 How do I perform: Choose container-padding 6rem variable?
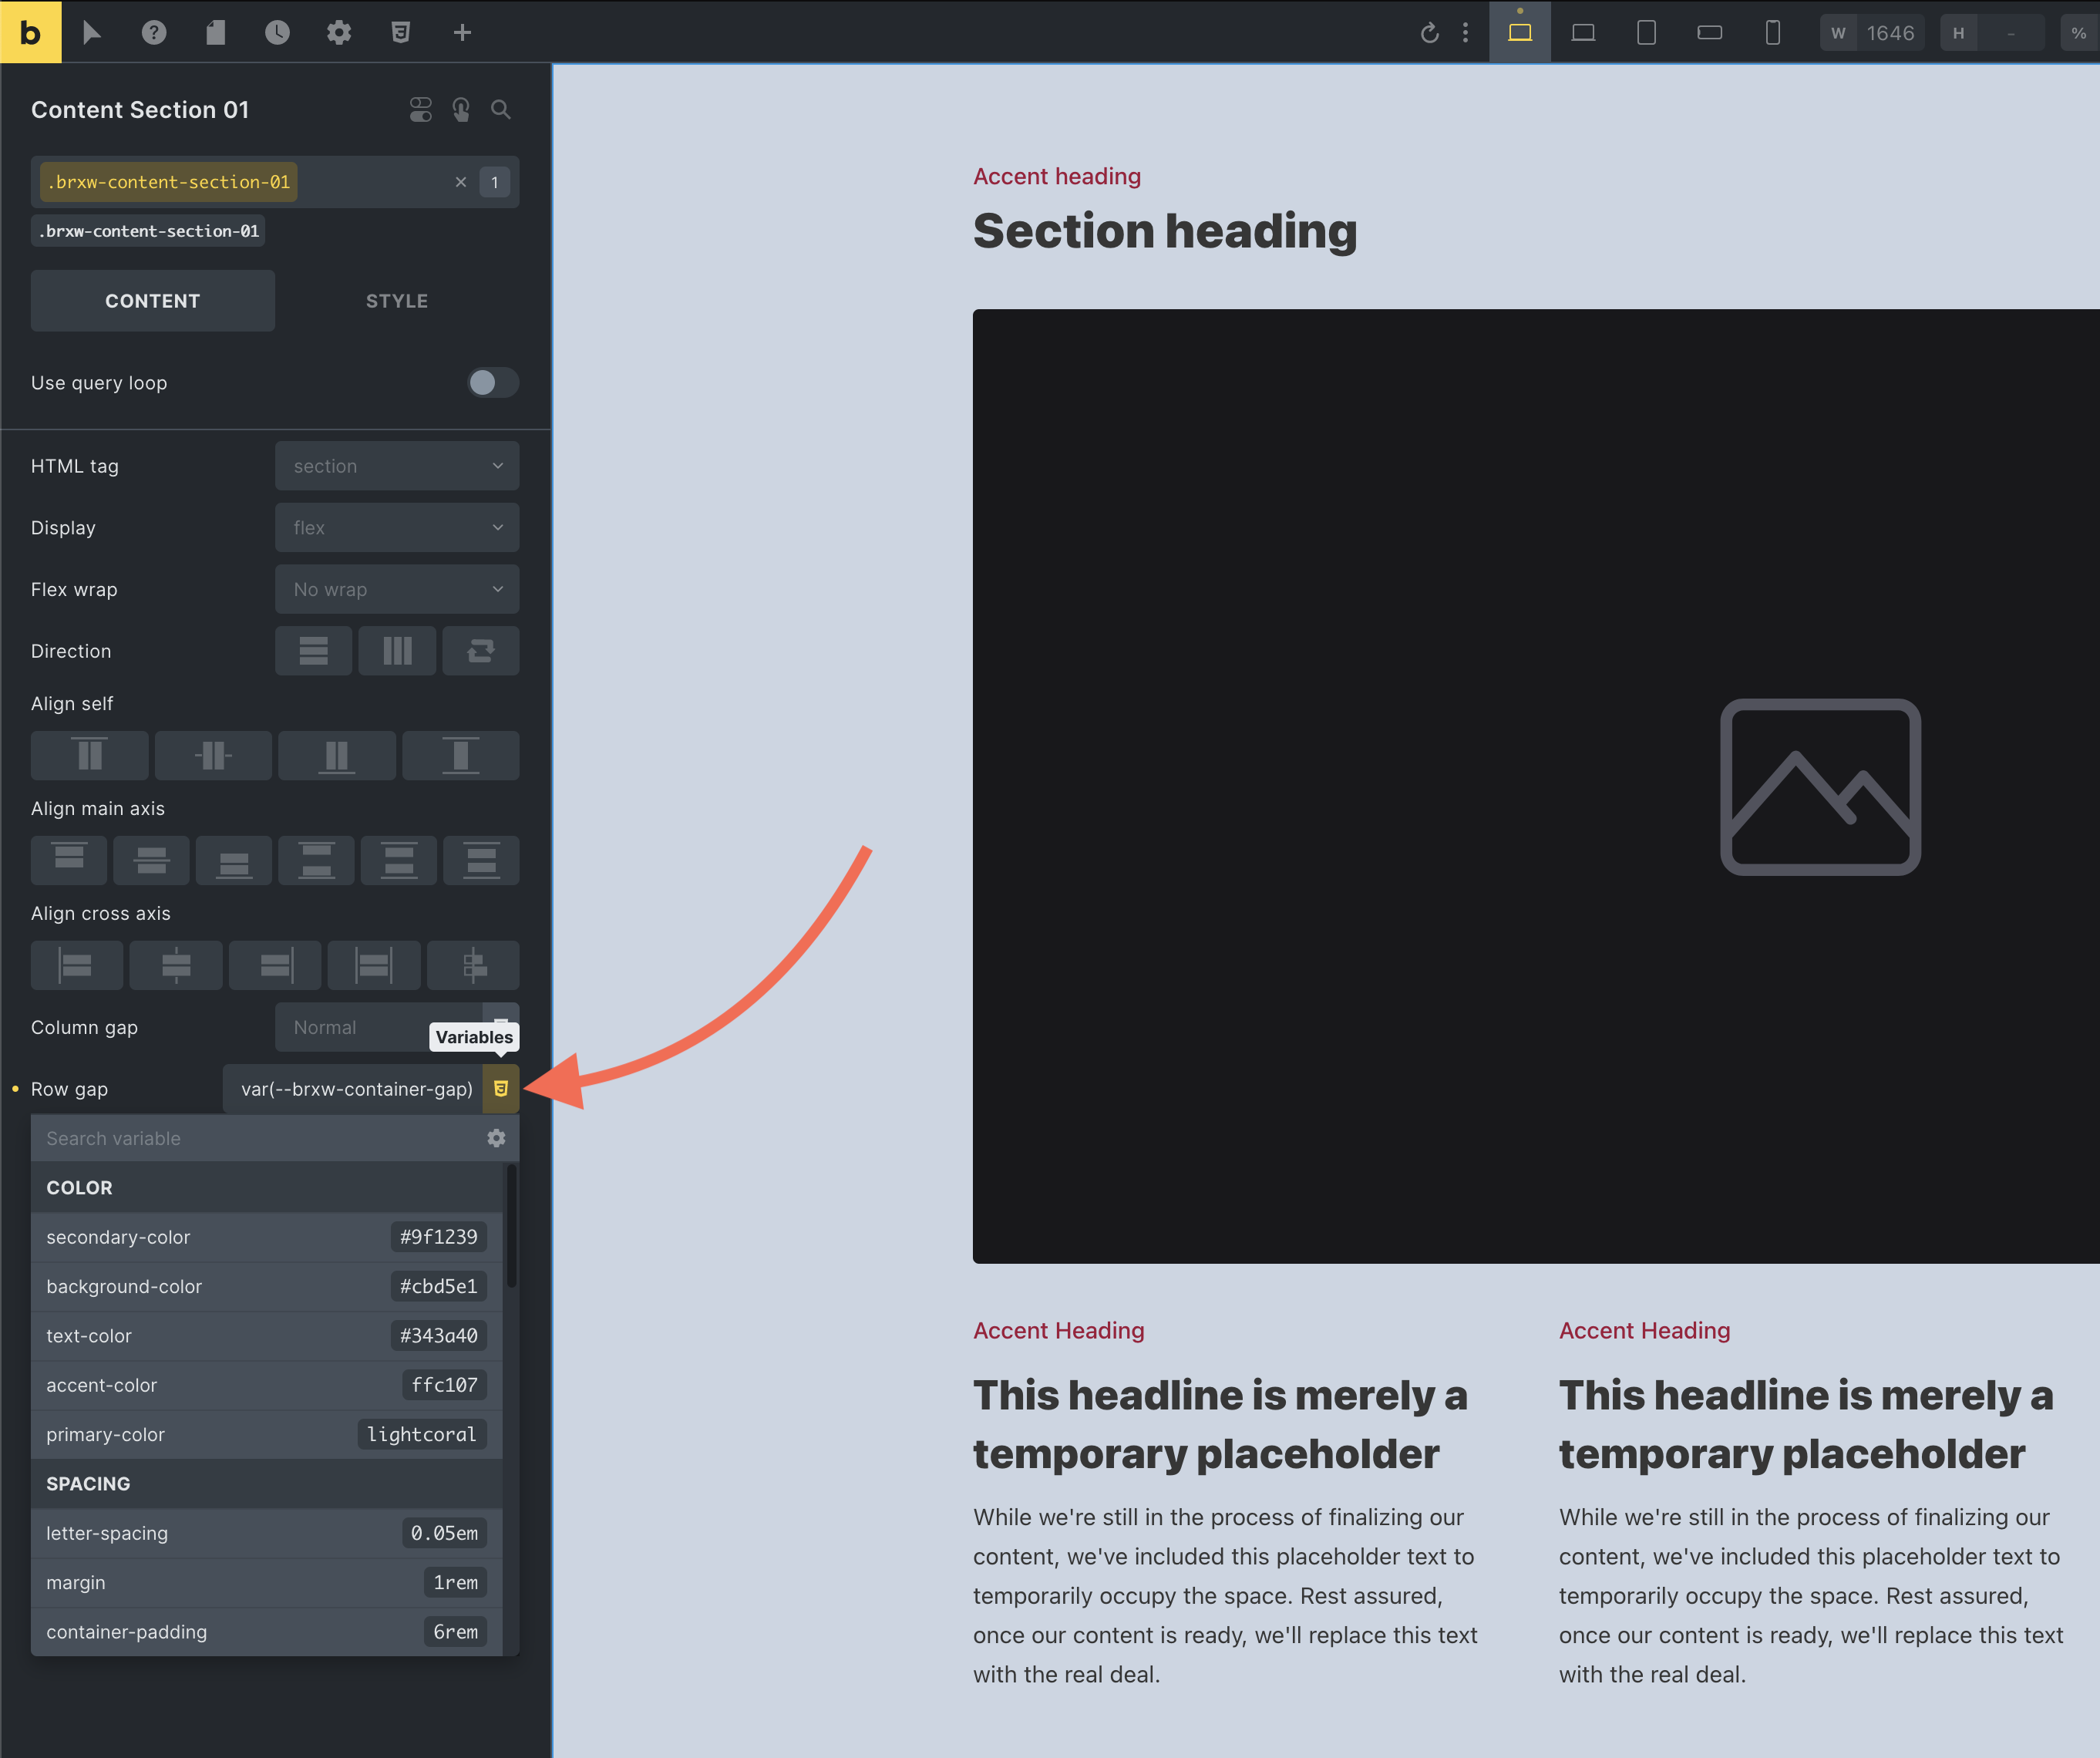point(266,1631)
